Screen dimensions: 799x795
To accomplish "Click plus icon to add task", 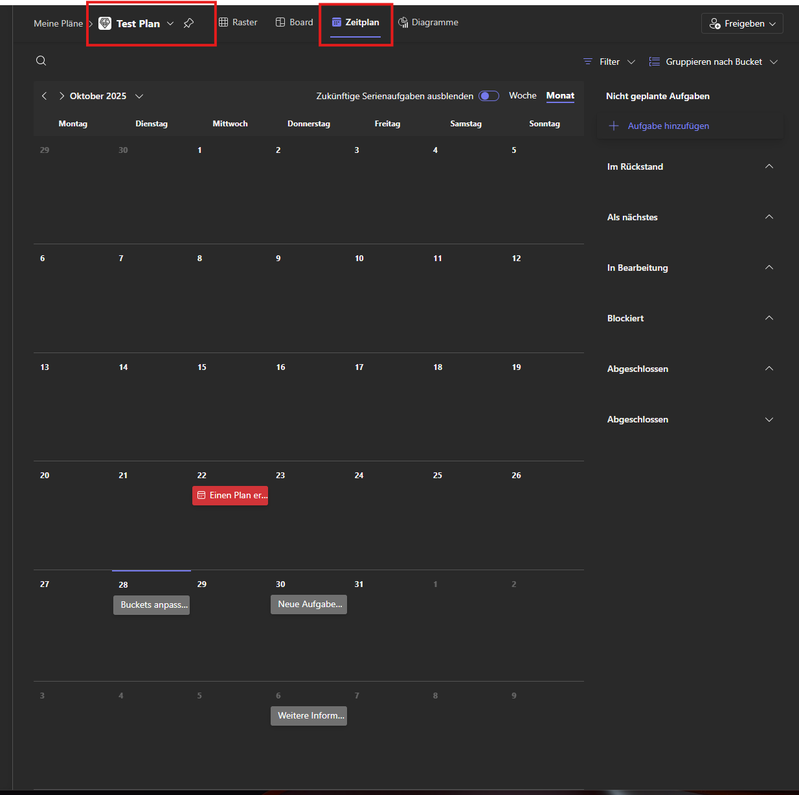I will coord(614,126).
